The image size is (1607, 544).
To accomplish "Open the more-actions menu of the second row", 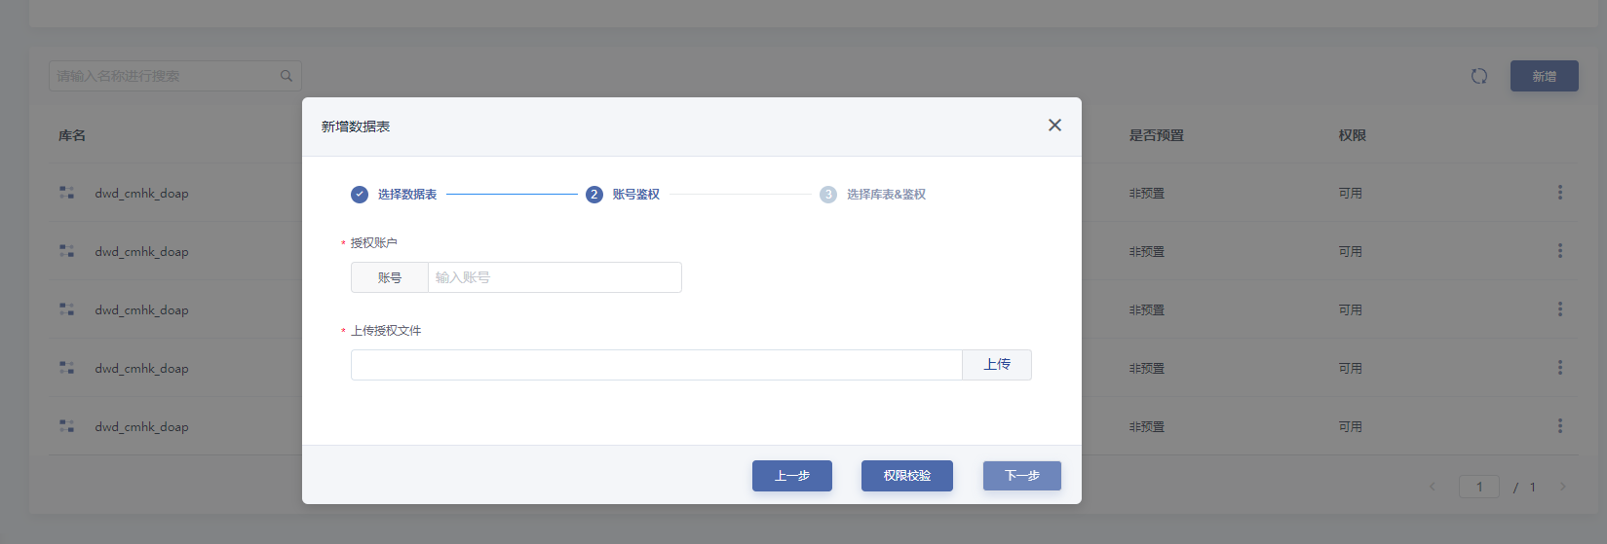I will [1560, 251].
